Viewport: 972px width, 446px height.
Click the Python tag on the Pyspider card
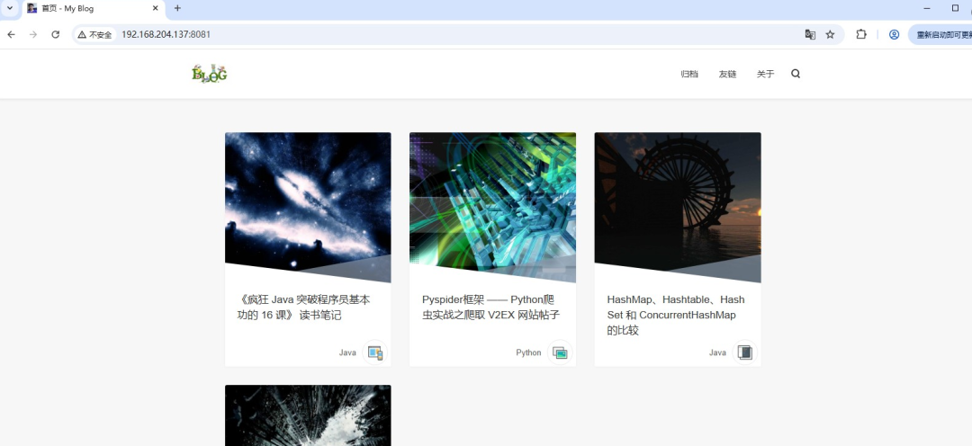pyautogui.click(x=528, y=352)
